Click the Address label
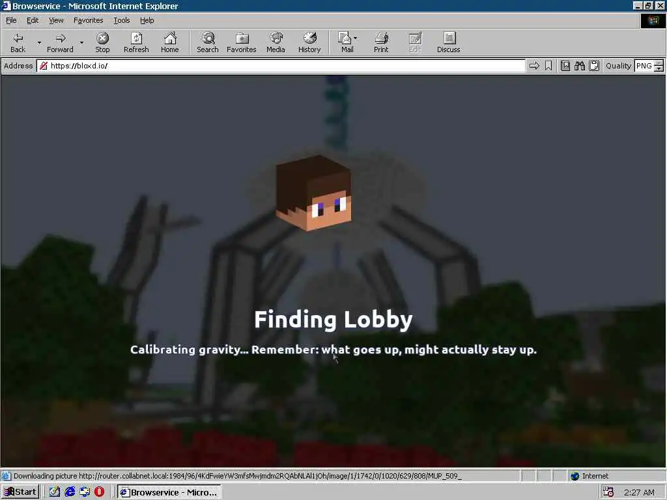 pos(18,66)
